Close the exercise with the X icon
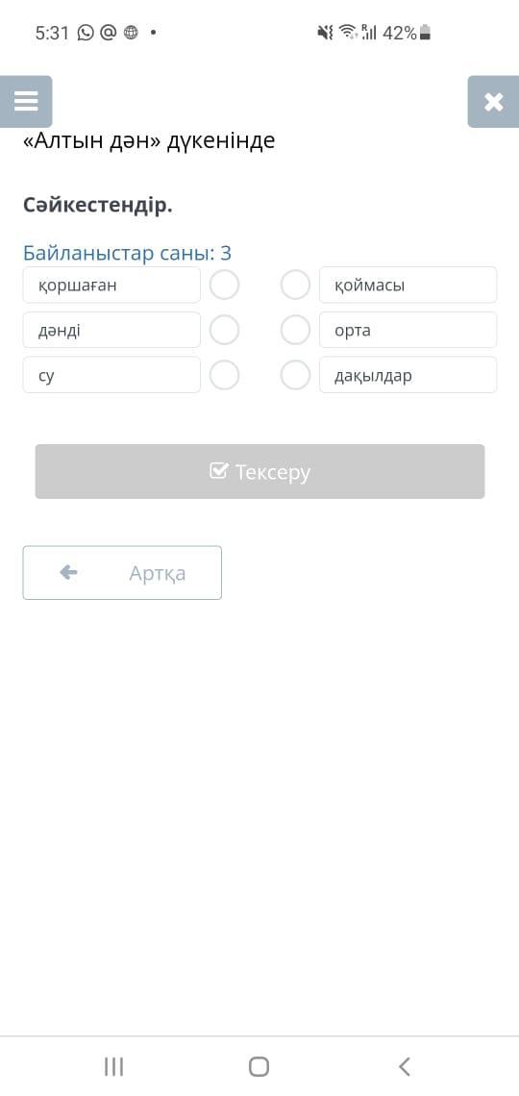The image size is (519, 1096). [x=493, y=102]
